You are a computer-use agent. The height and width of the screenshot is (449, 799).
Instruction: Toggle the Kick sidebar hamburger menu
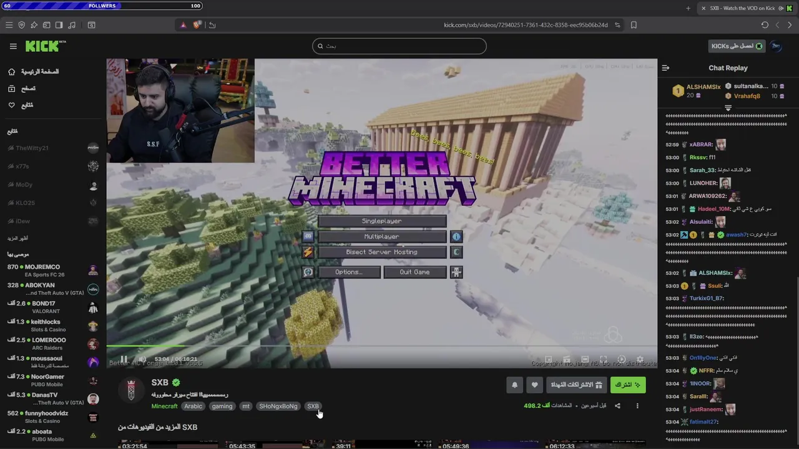click(13, 46)
